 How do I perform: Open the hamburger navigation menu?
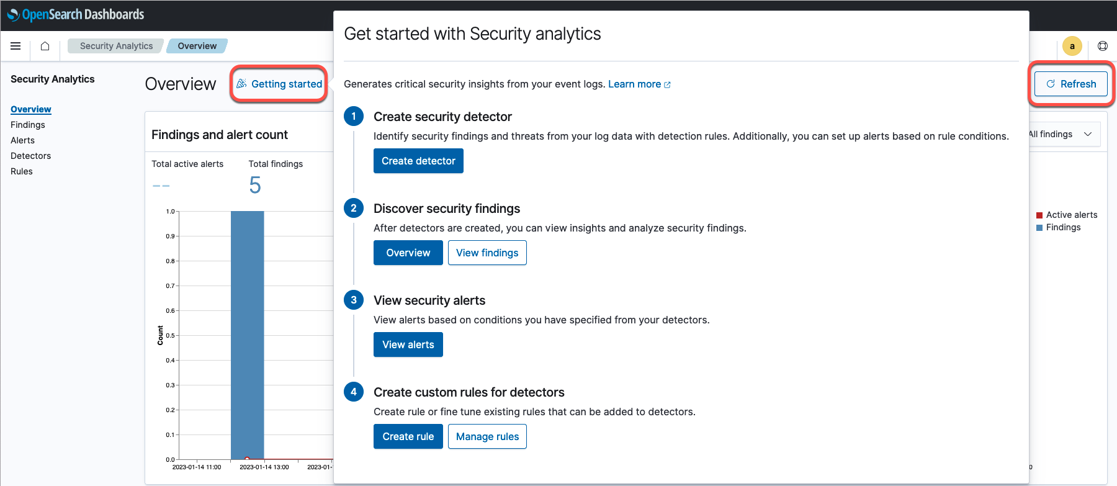tap(16, 46)
